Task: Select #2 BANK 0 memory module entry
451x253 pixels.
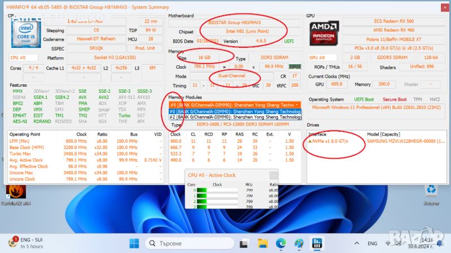Action: pyautogui.click(x=235, y=117)
